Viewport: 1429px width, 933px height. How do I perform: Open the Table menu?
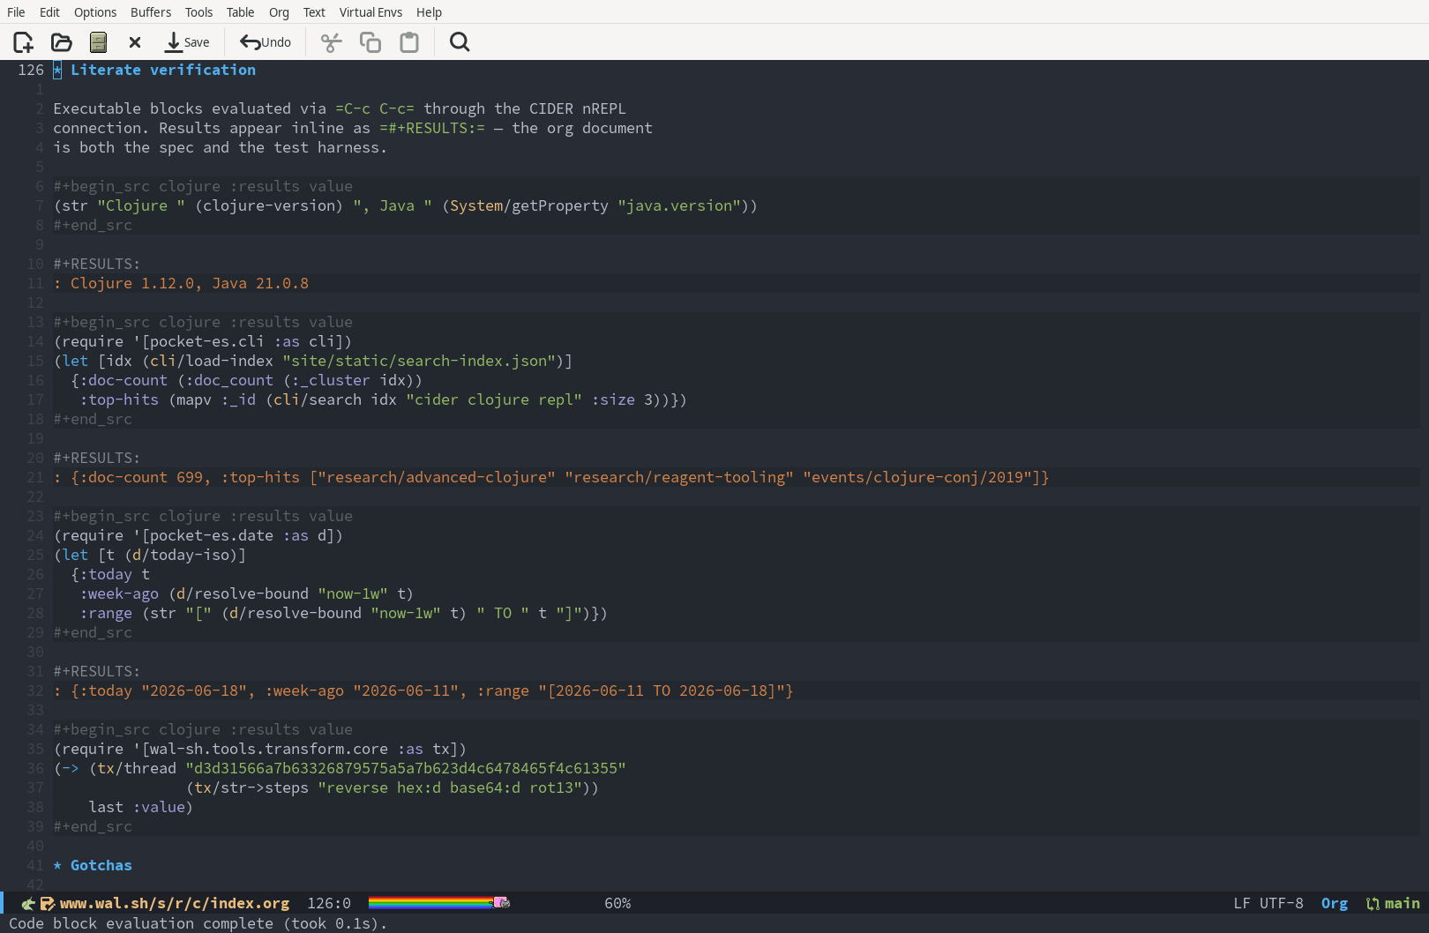click(240, 12)
